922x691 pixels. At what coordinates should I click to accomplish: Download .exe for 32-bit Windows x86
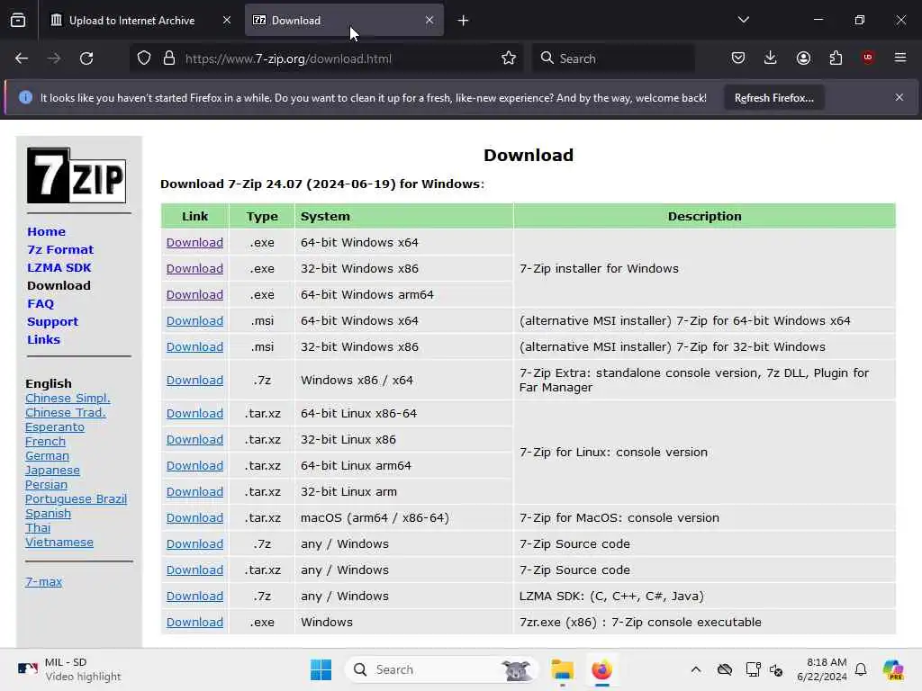(194, 268)
